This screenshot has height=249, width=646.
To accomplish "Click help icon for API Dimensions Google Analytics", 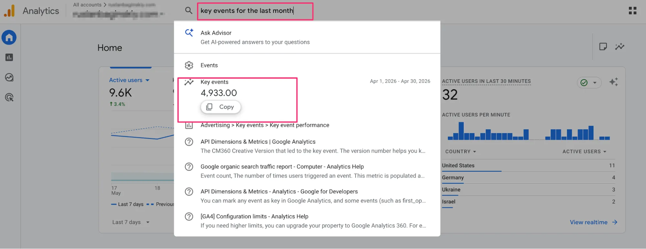I will (x=189, y=142).
